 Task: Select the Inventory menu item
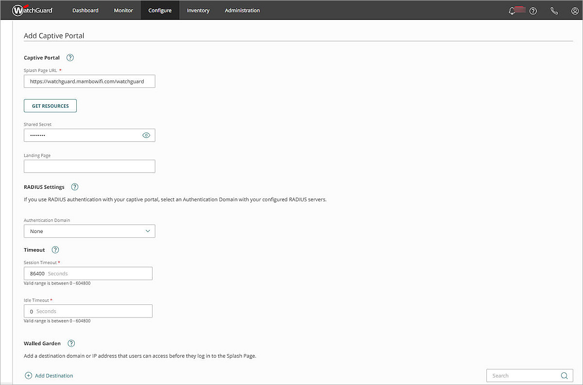[198, 10]
